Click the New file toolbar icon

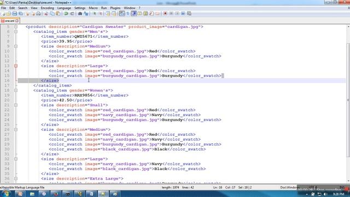pyautogui.click(x=3, y=14)
